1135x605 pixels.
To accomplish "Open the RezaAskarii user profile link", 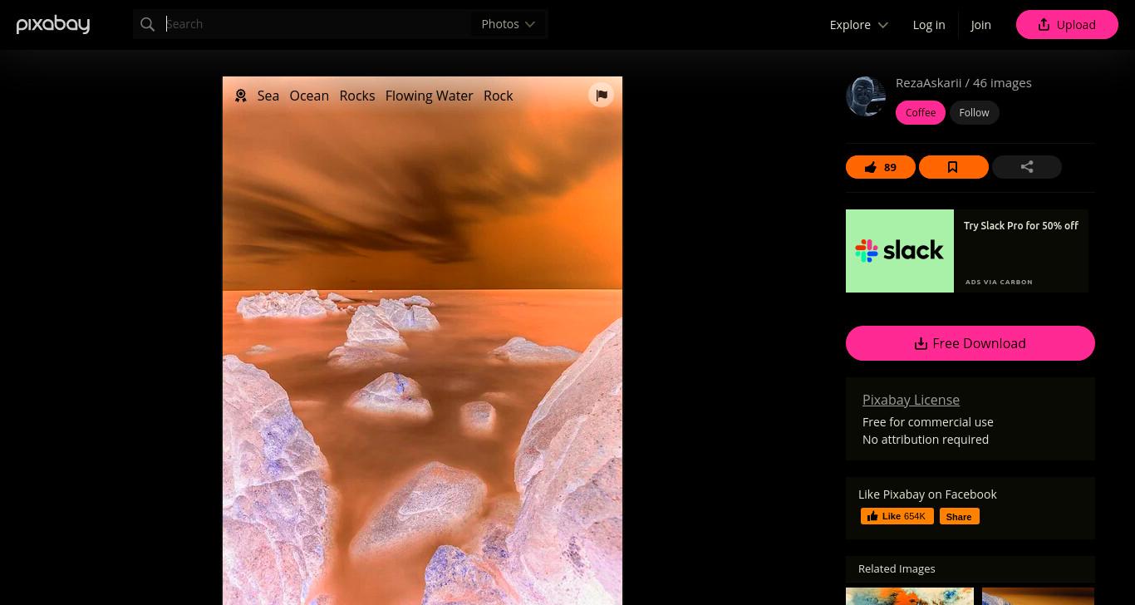I will click(928, 82).
